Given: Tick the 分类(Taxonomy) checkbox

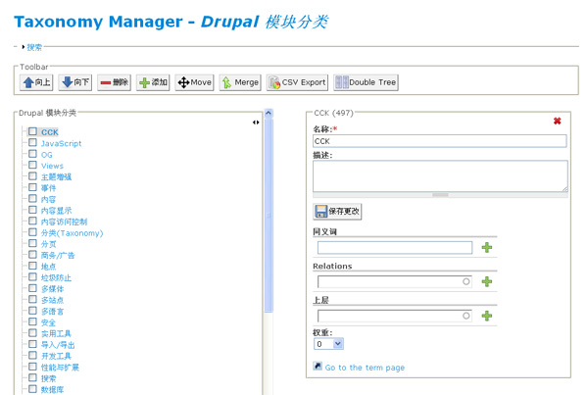Looking at the screenshot, I should coord(32,232).
